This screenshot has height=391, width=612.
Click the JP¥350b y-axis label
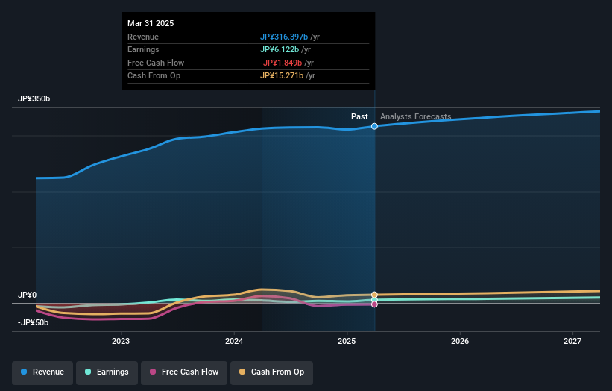coord(34,98)
